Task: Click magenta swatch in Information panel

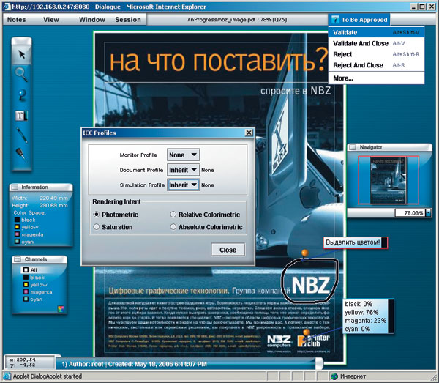Action: click(17, 234)
